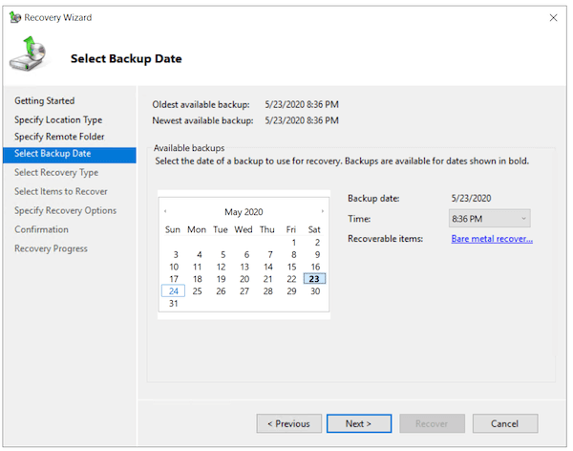Choose May 1 in the calendar
Image resolution: width=573 pixels, height=451 pixels.
click(293, 243)
